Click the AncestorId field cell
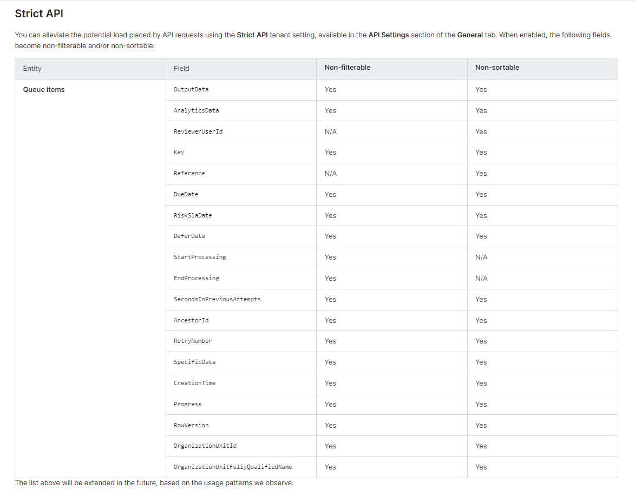 191,320
